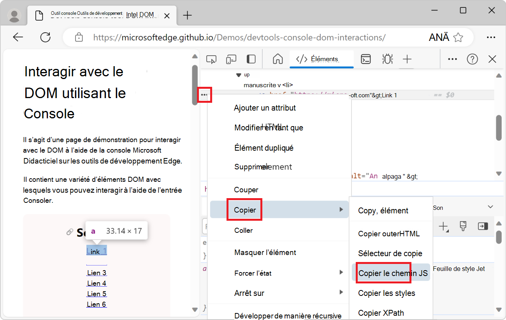This screenshot has height=320, width=506.
Task: Open the Son section chevron
Action: click(x=489, y=207)
